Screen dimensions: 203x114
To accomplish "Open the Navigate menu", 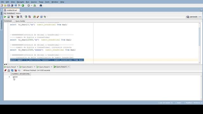I will (x=20, y=2).
